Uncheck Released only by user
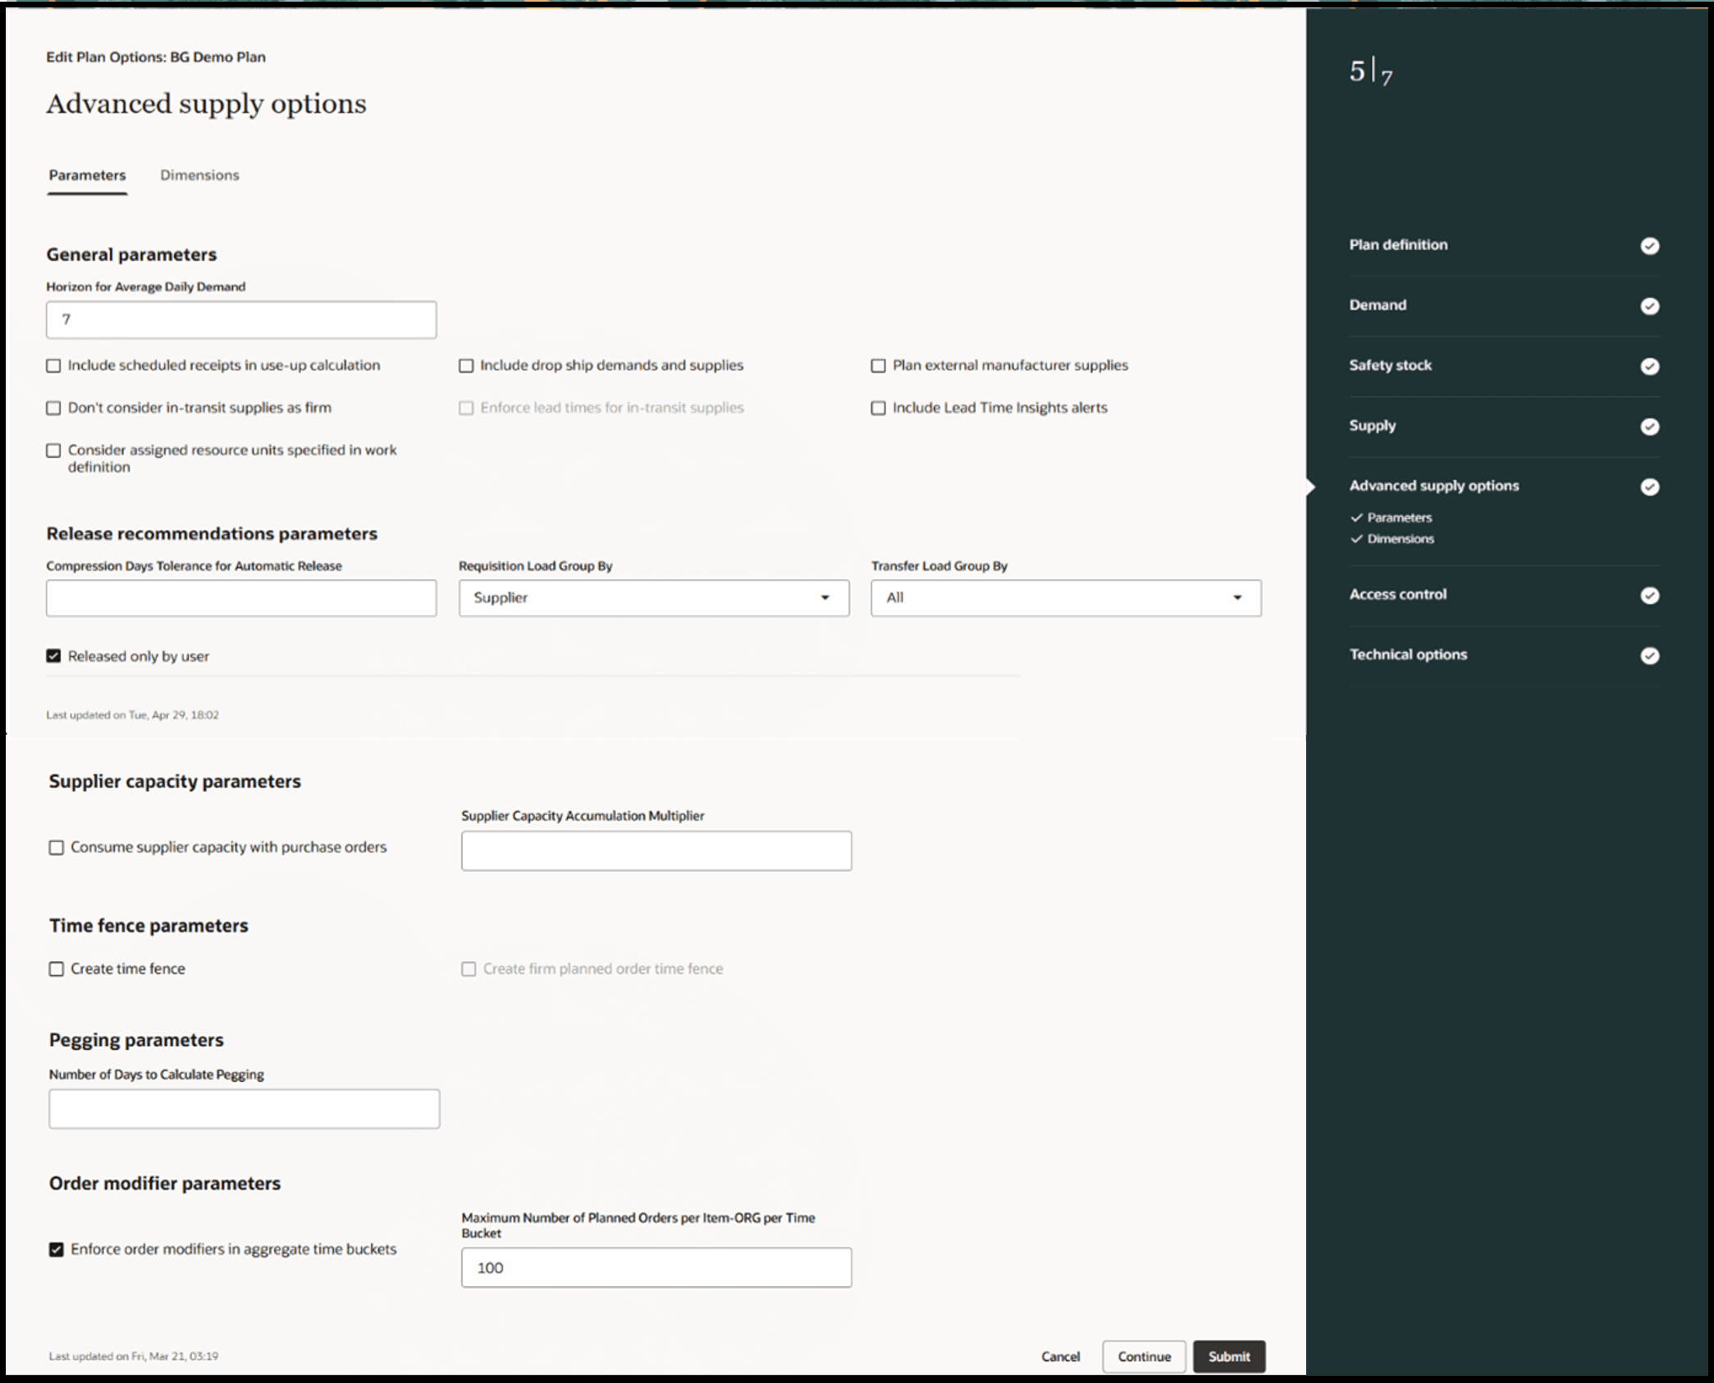 tap(54, 656)
